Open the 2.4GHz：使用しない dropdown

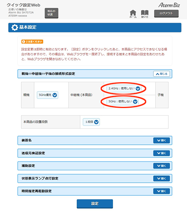pos(124,89)
